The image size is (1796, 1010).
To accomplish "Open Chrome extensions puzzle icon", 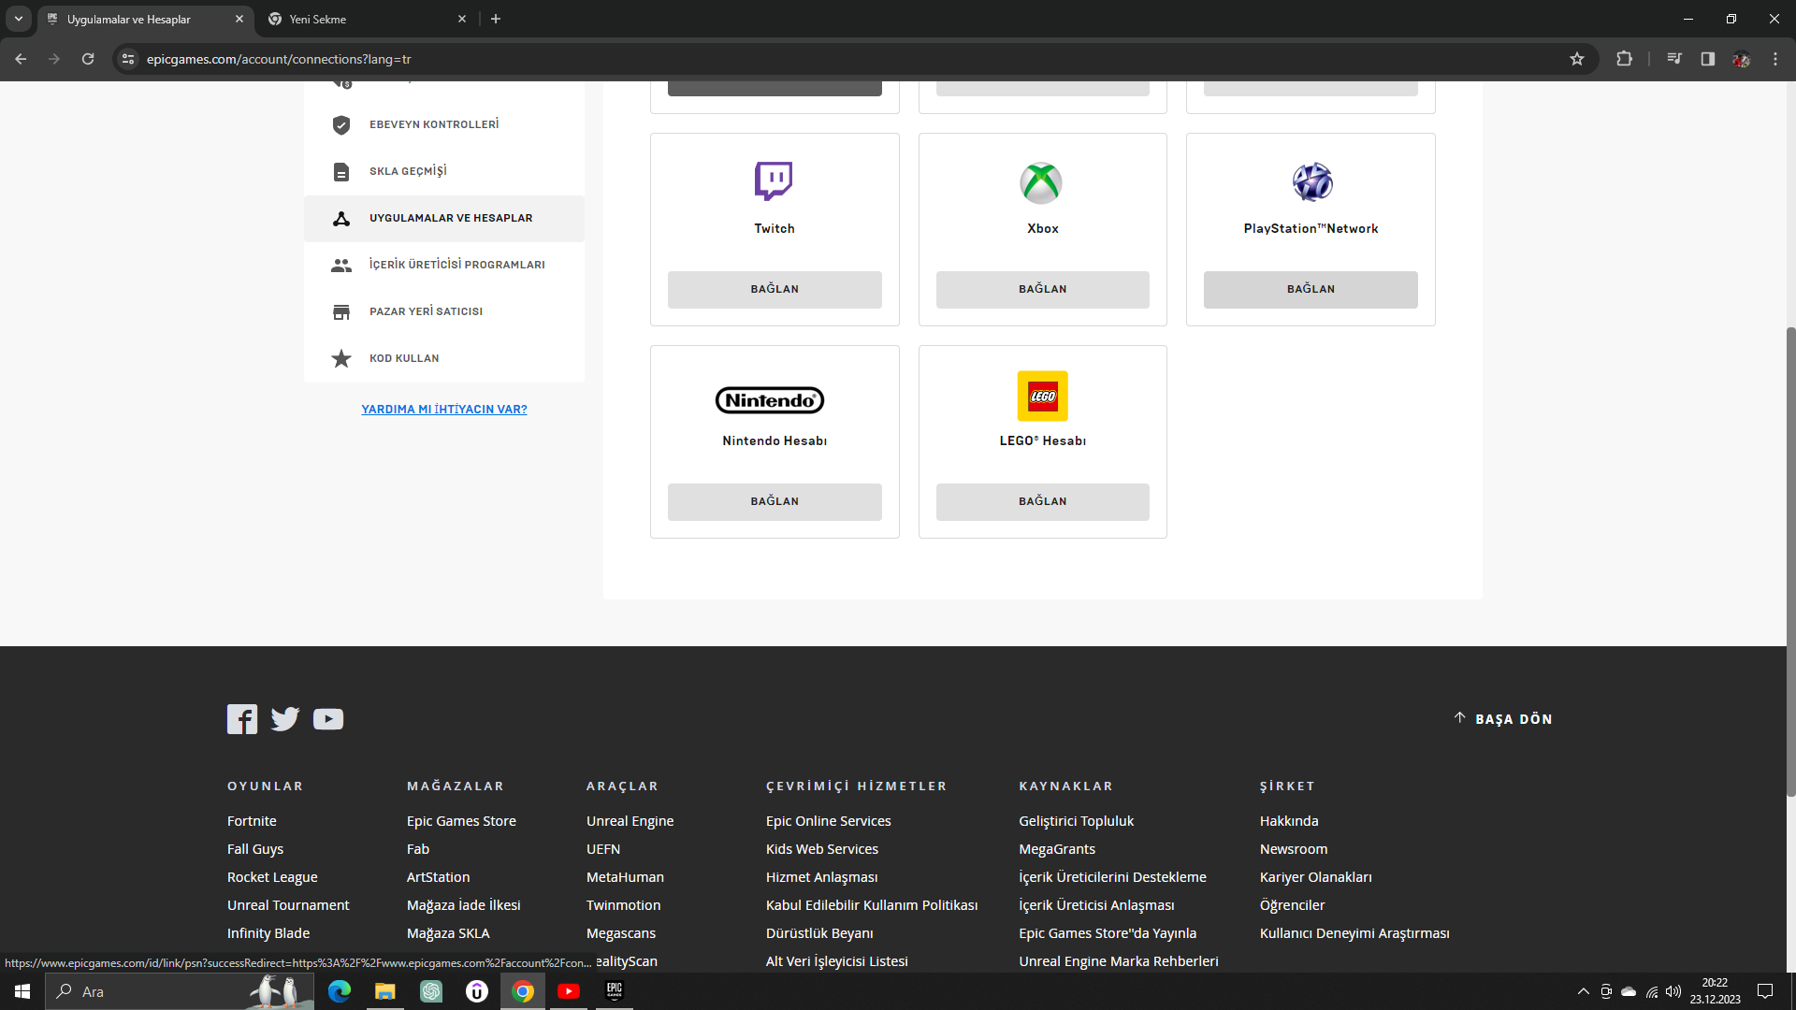I will [1624, 59].
